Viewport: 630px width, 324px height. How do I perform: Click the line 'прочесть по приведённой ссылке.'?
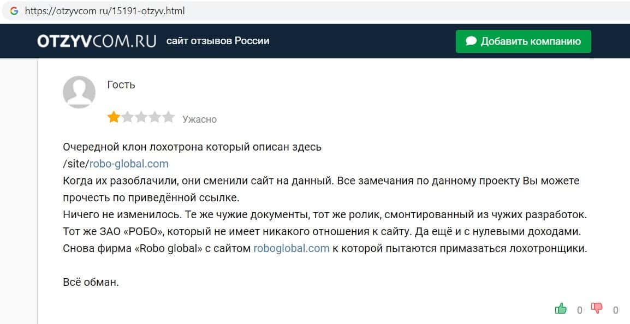pyautogui.click(x=151, y=198)
